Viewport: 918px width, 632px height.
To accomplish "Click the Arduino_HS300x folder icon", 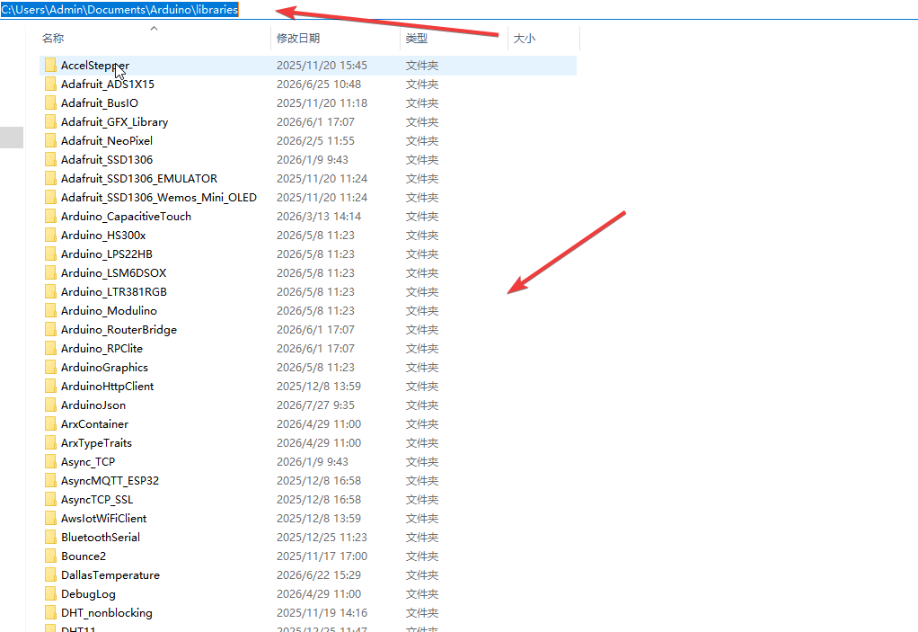I will [51, 235].
